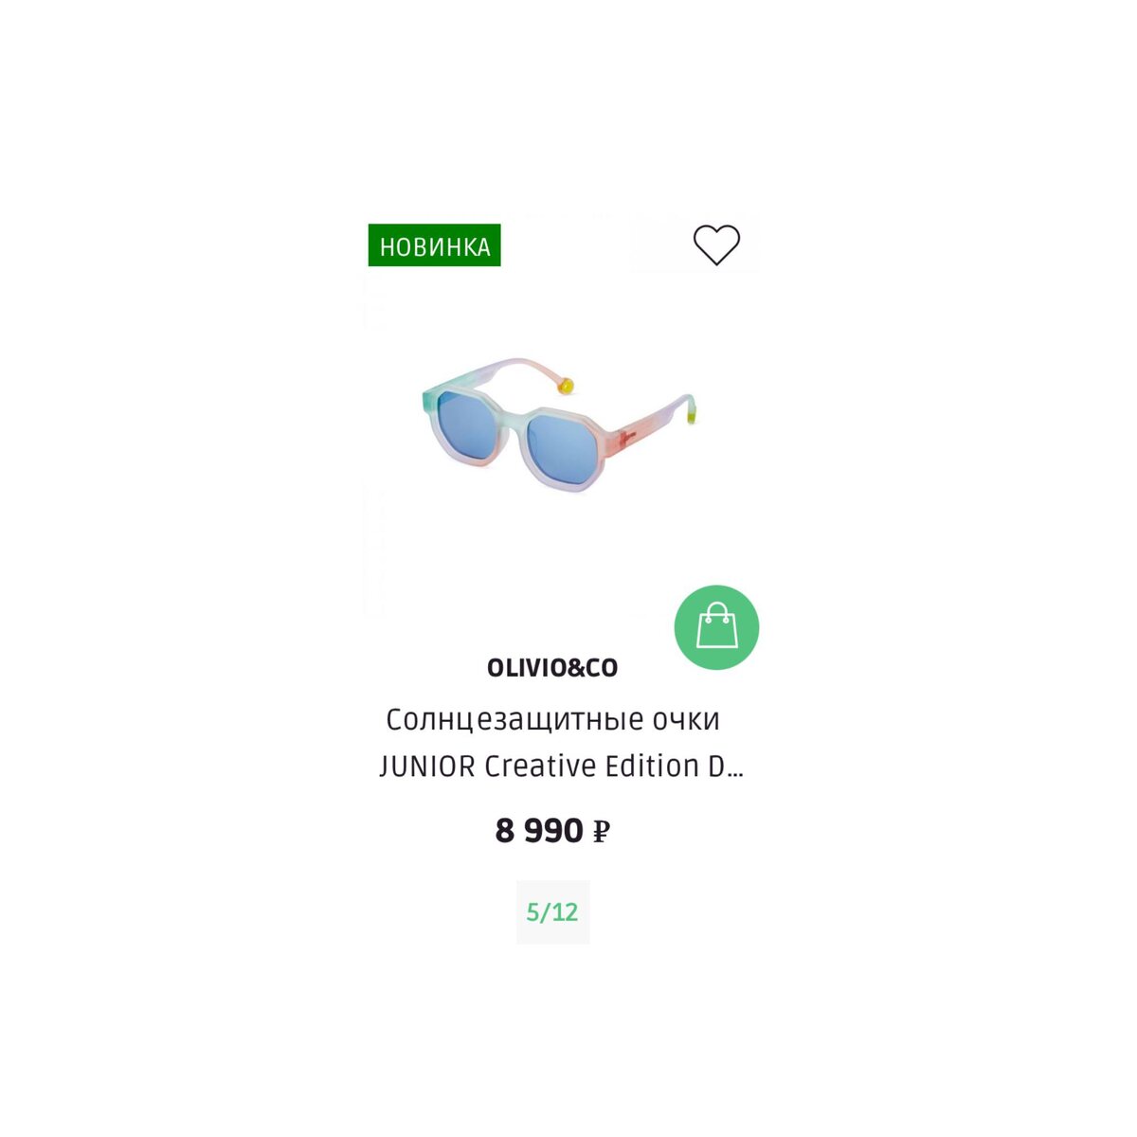The width and height of the screenshot is (1137, 1137).
Task: Select the word JUNIOR in the product name
Action: click(427, 766)
